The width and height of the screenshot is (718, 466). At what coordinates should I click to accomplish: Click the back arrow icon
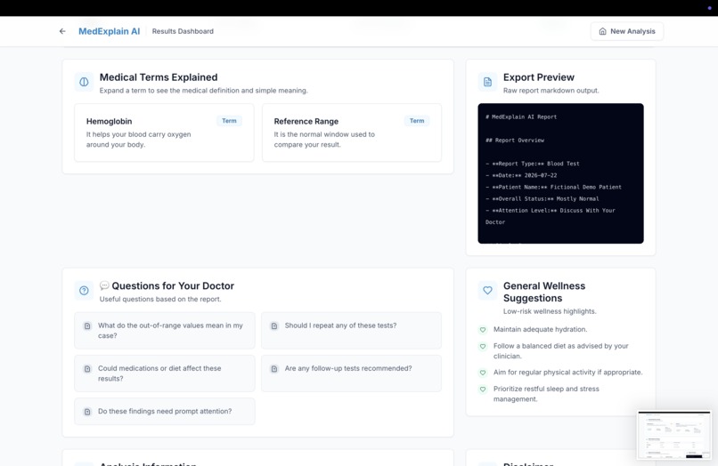[62, 31]
